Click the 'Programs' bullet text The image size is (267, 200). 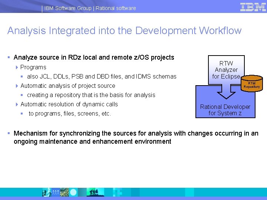(x=33, y=67)
